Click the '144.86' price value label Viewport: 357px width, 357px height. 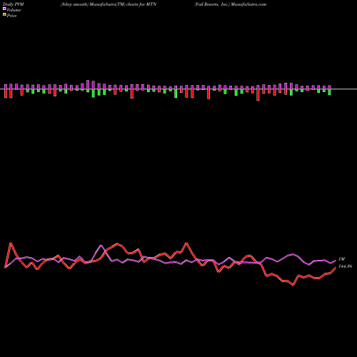point(346,266)
